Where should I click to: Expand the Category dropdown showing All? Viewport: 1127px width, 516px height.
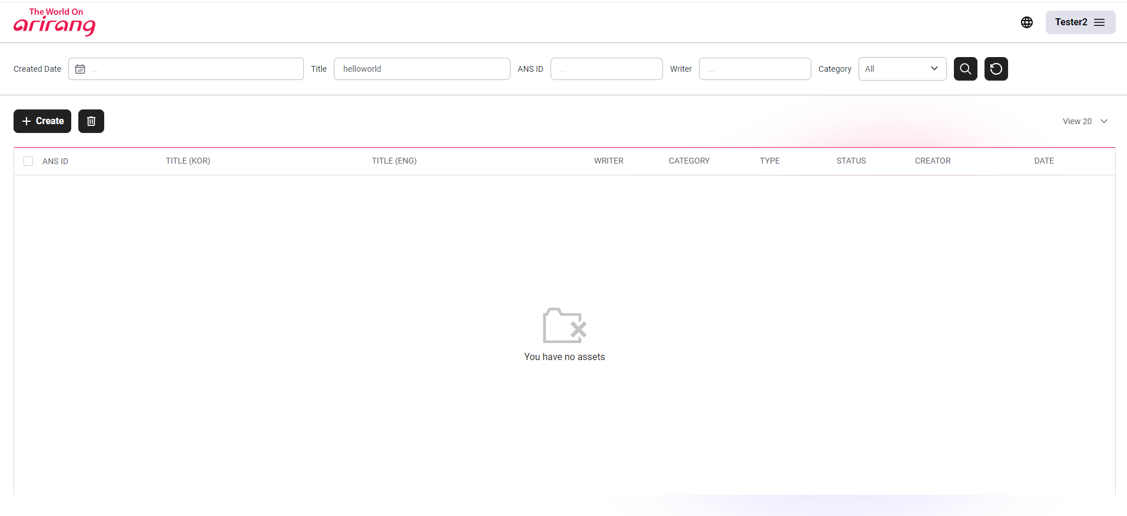[901, 69]
